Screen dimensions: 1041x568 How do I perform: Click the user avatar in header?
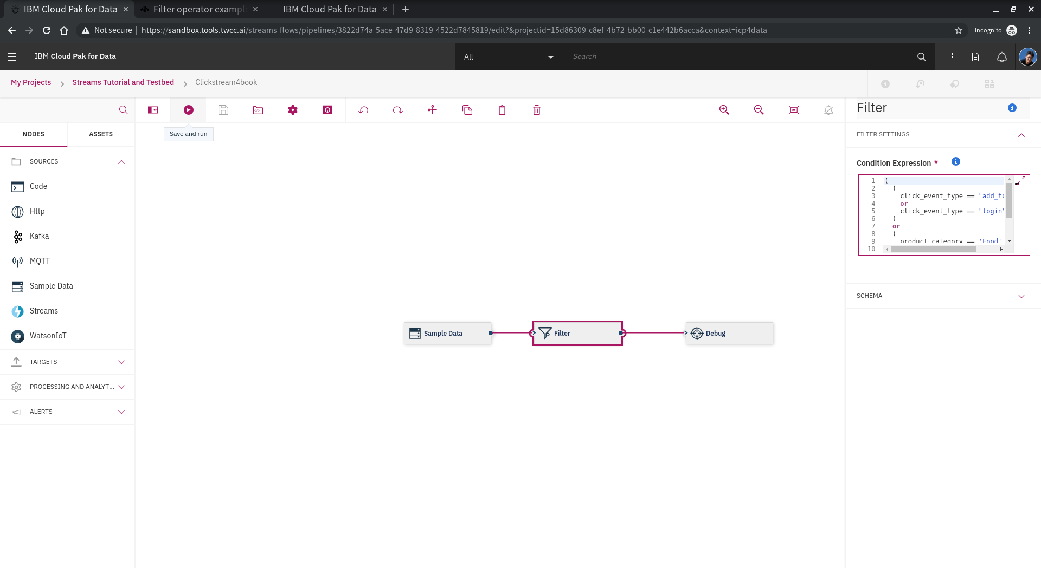(x=1027, y=56)
